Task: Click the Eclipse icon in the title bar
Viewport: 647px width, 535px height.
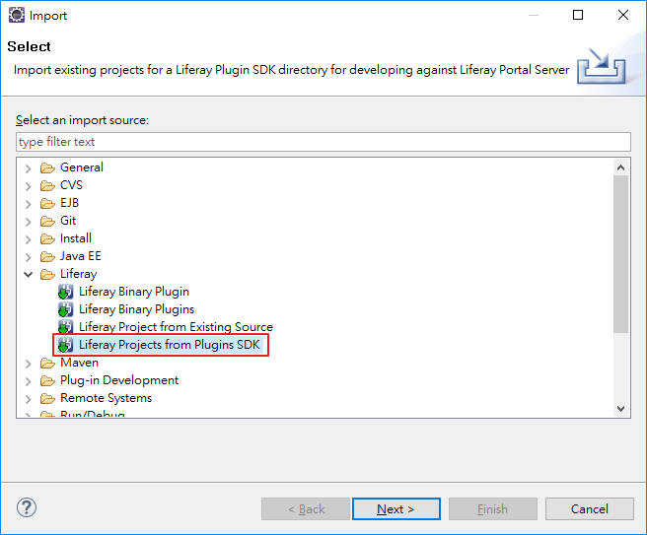Action: [17, 15]
